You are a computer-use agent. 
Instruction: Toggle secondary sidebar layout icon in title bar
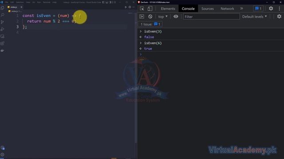pos(110,2)
